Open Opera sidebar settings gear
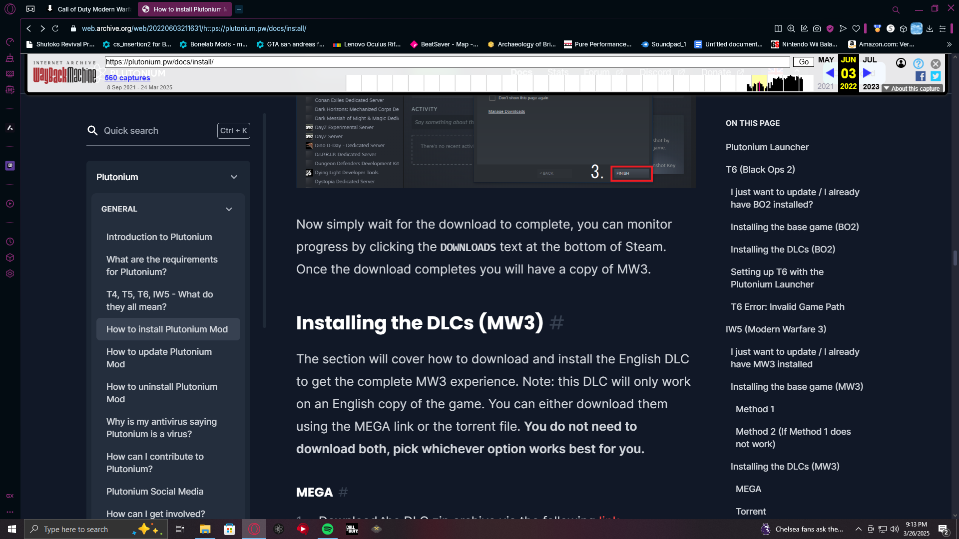The height and width of the screenshot is (539, 959). pos(10,273)
